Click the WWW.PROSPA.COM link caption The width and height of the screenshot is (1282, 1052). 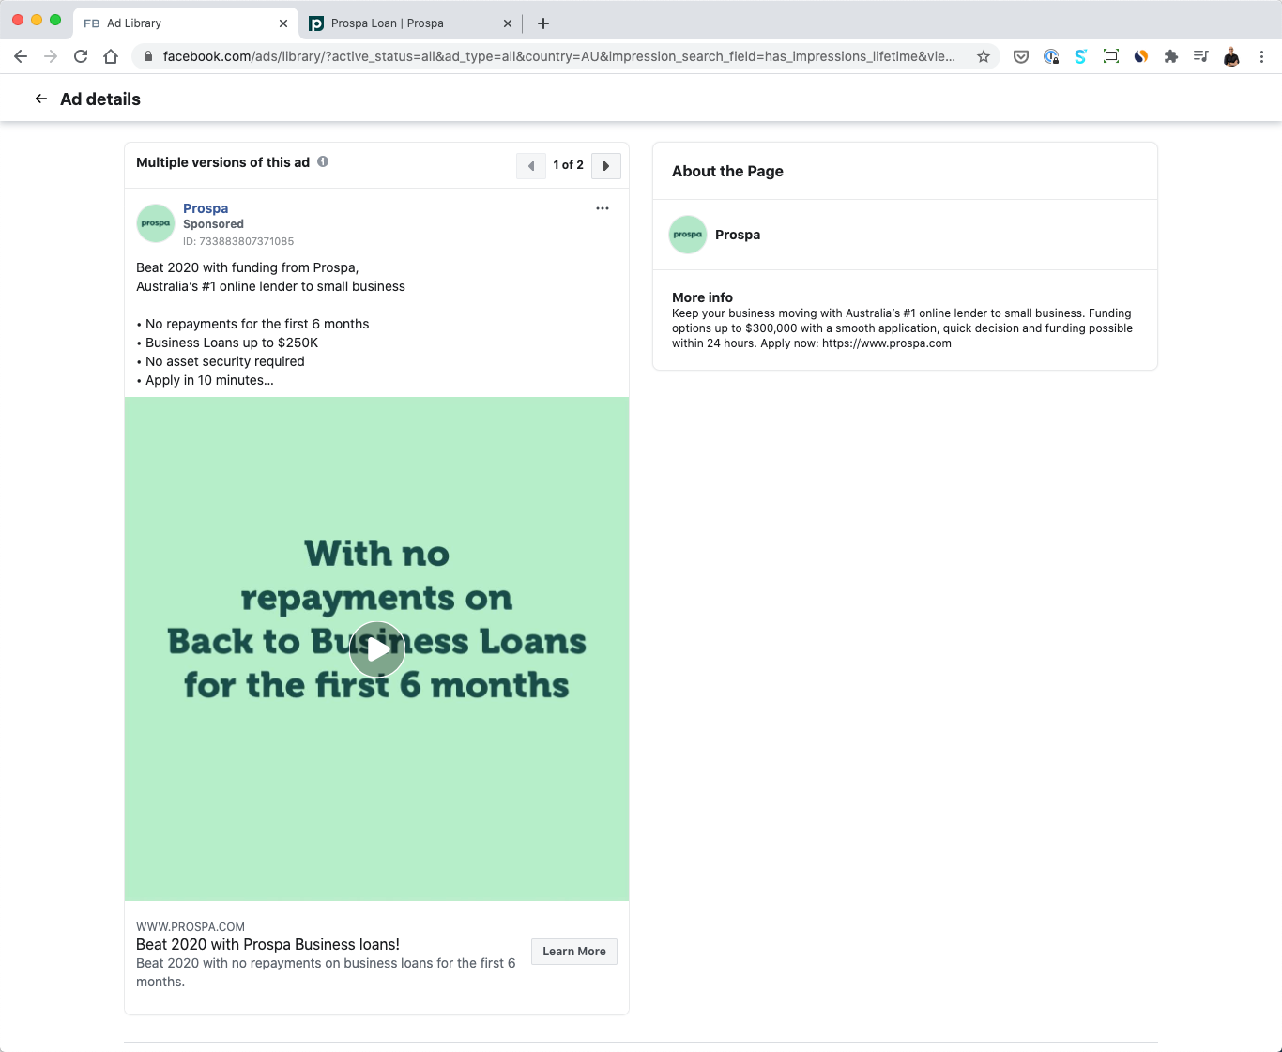point(191,926)
